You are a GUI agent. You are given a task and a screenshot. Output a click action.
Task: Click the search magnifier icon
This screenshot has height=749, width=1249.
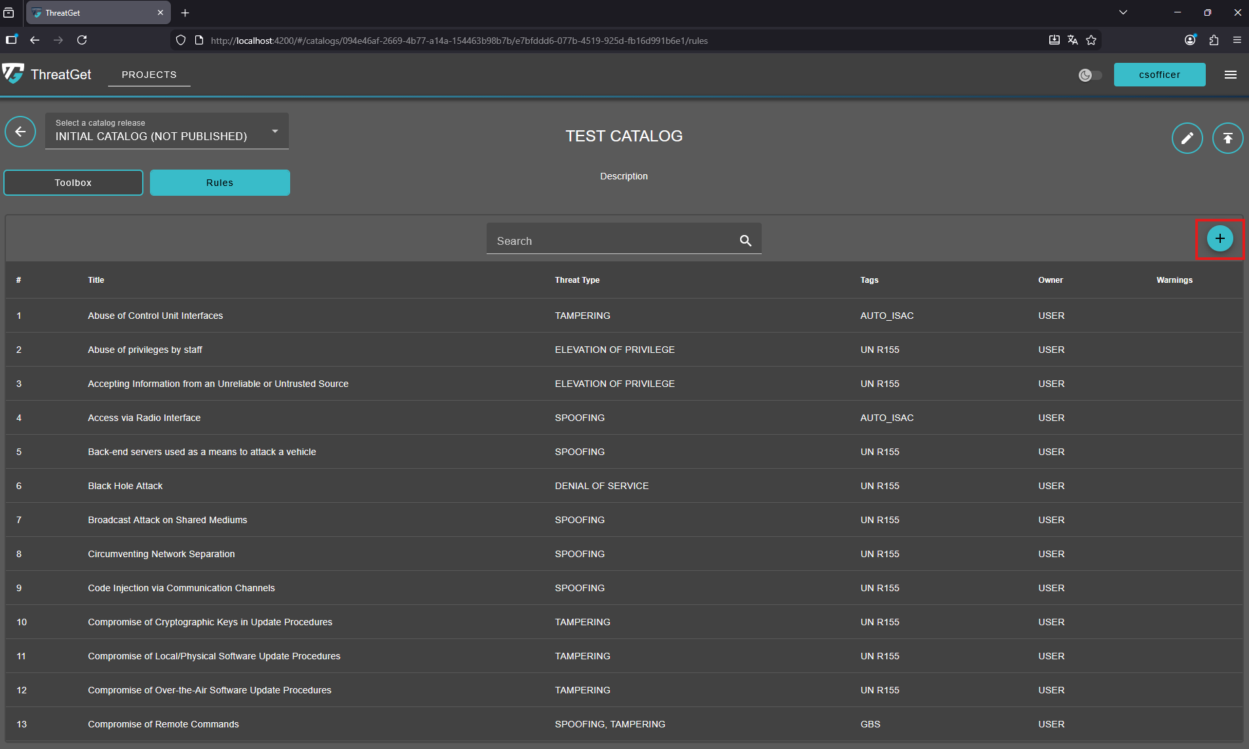[745, 241]
